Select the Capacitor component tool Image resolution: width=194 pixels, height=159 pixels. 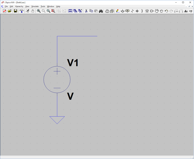137,11
